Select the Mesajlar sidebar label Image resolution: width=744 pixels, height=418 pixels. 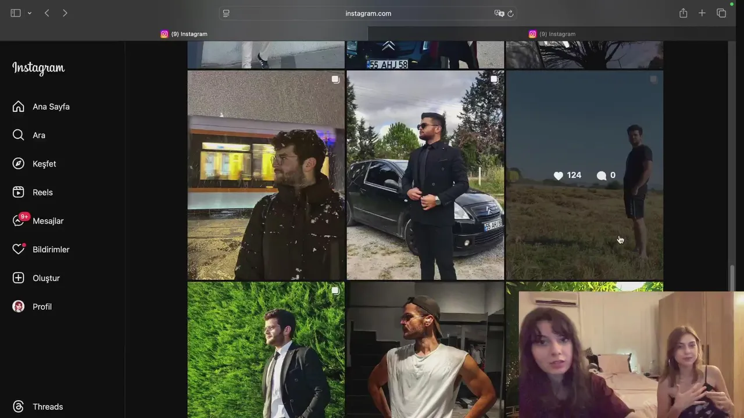click(x=48, y=221)
